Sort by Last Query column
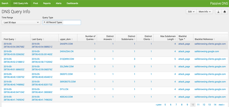 pos(38,39)
